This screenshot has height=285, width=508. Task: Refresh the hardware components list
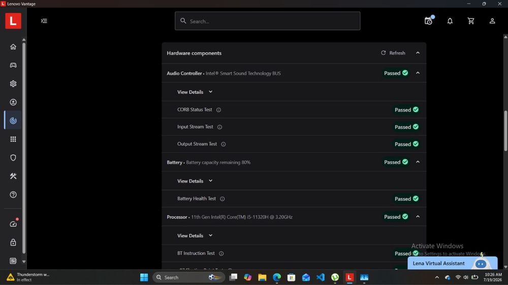coord(393,53)
